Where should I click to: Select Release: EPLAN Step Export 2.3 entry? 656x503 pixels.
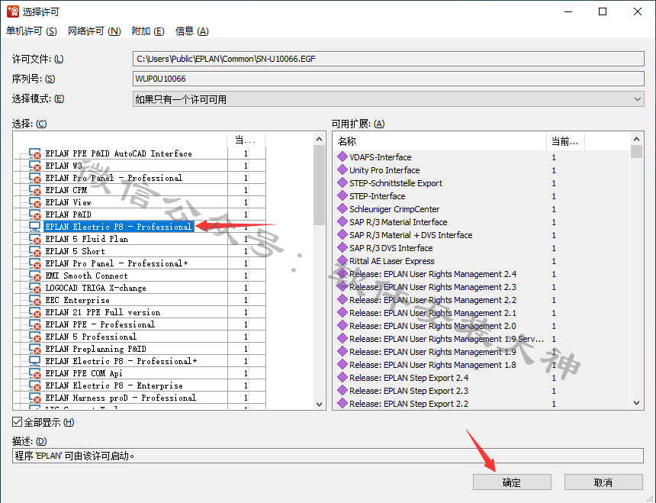(409, 391)
